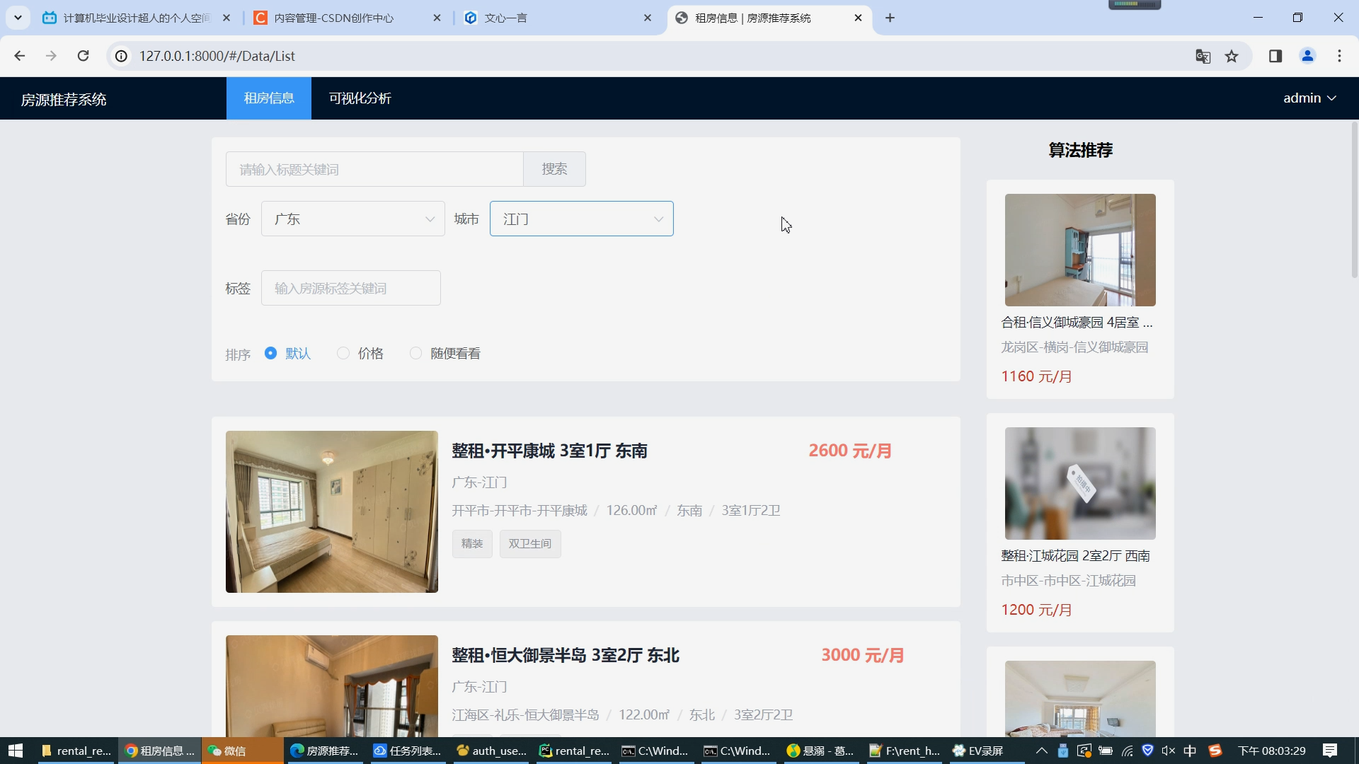Viewport: 1359px width, 764px height.
Task: Close the 内容管理-CSDN创作中心 tab
Action: [437, 18]
